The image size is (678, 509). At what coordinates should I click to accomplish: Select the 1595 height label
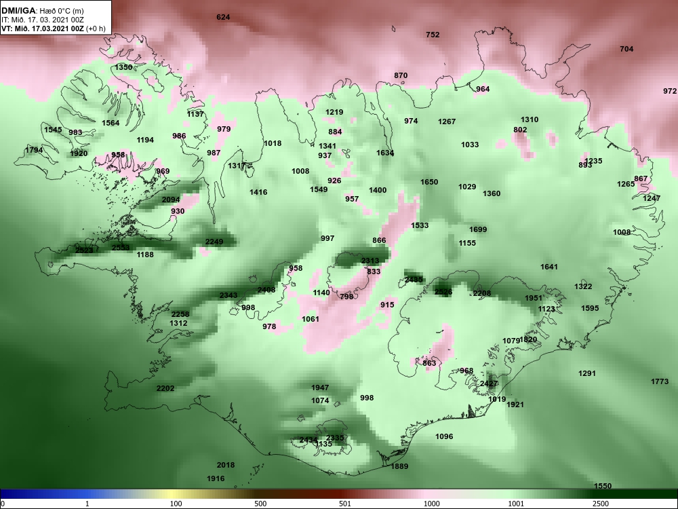pos(591,308)
